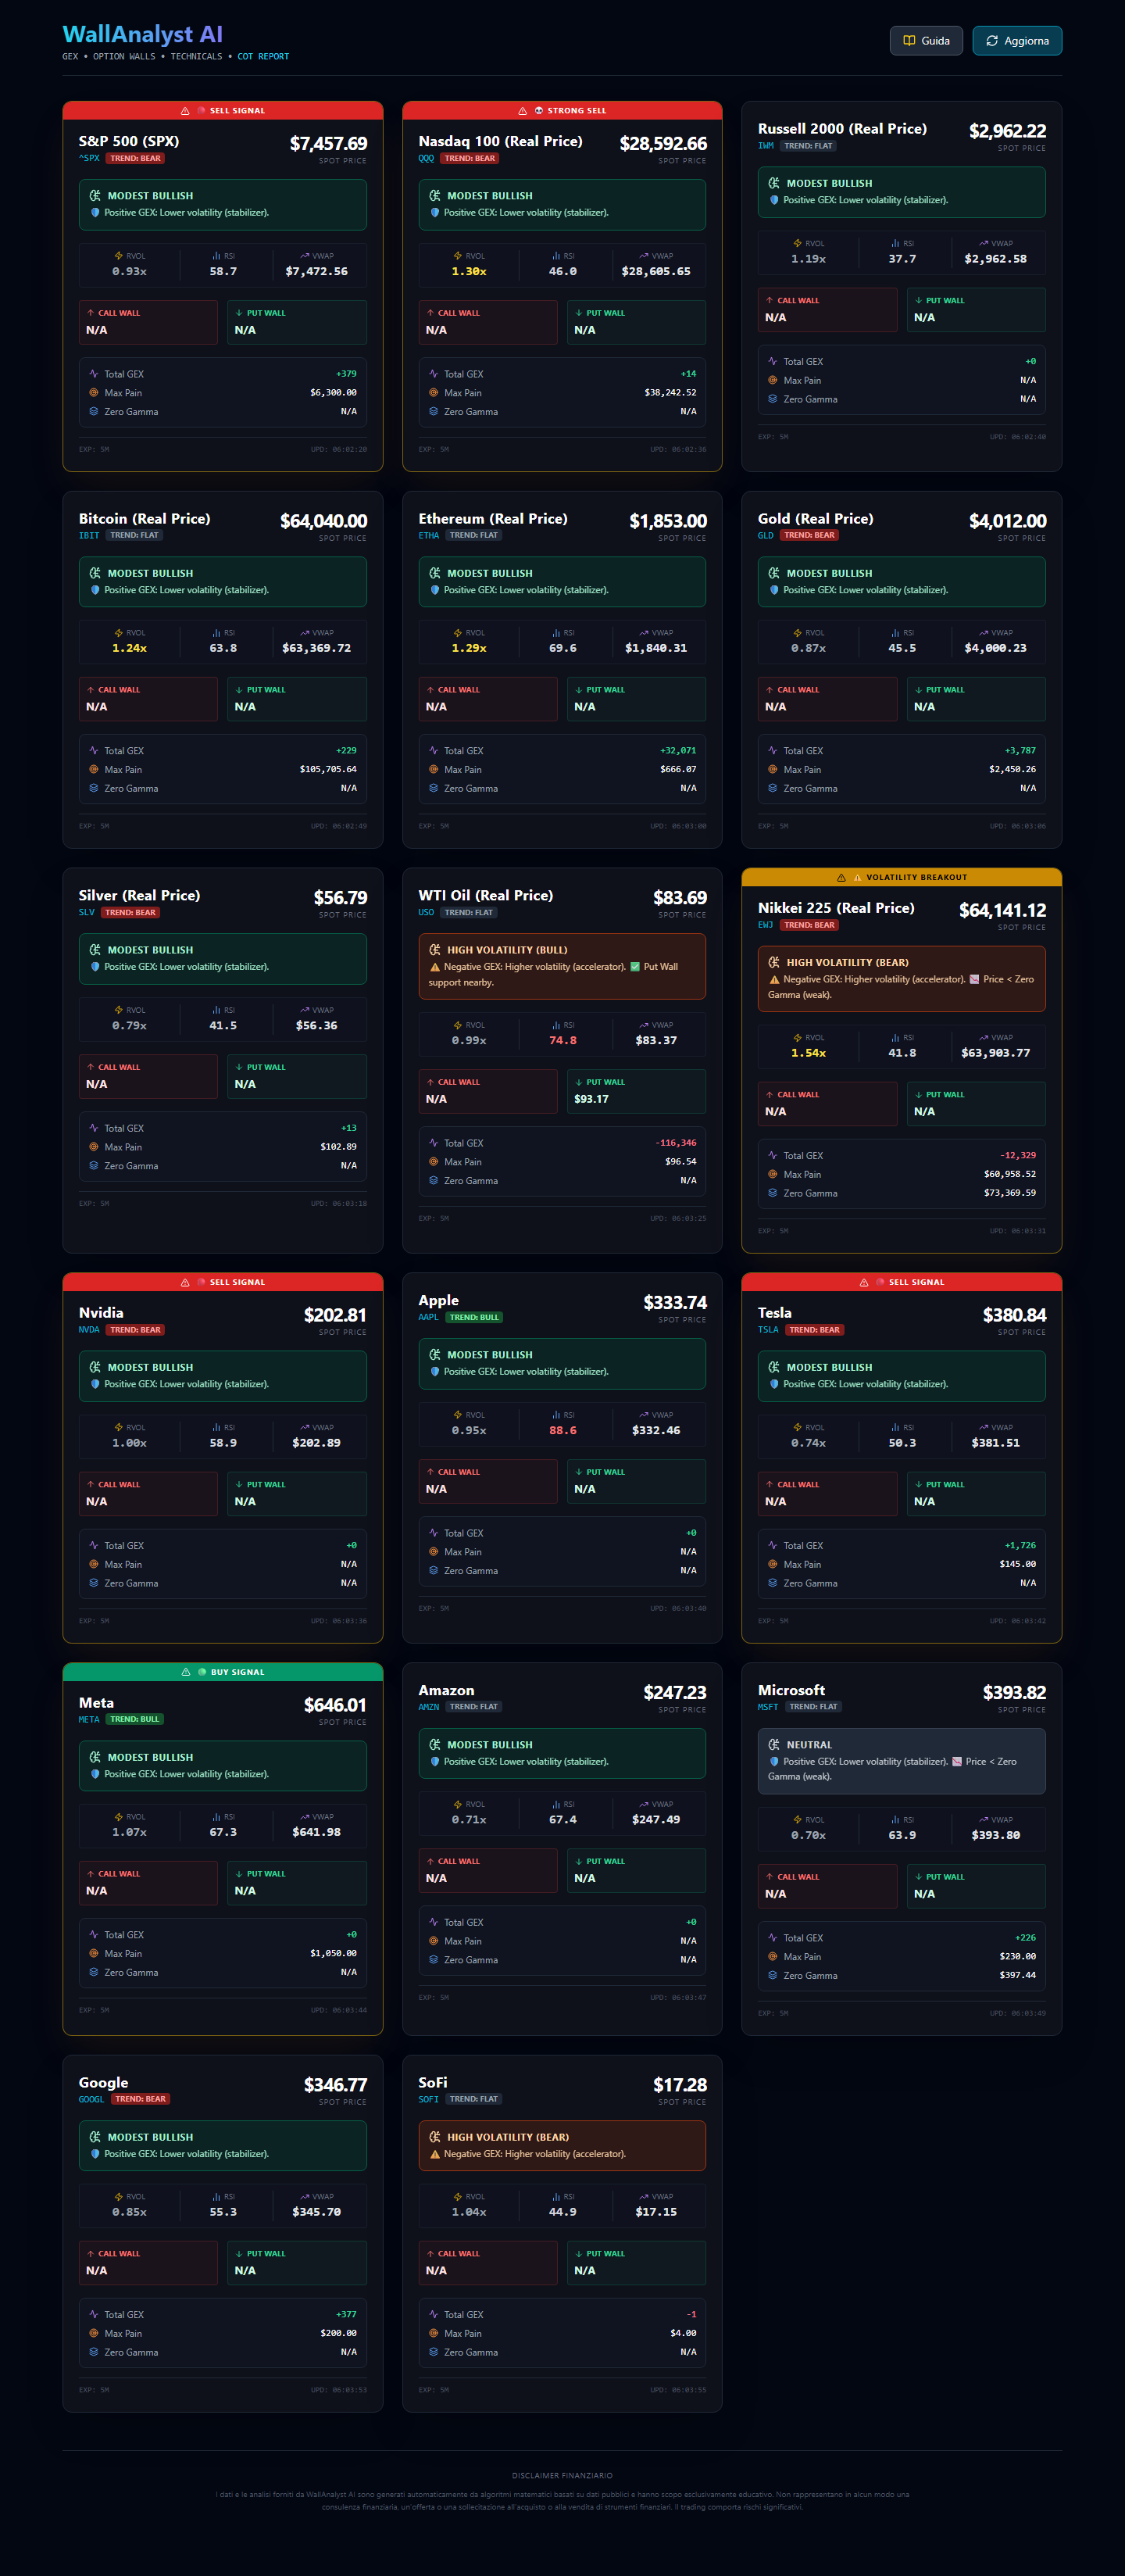This screenshot has width=1125, height=2576.
Task: Click the Meta Max Pain value $1,050.00
Action: coord(333,1953)
